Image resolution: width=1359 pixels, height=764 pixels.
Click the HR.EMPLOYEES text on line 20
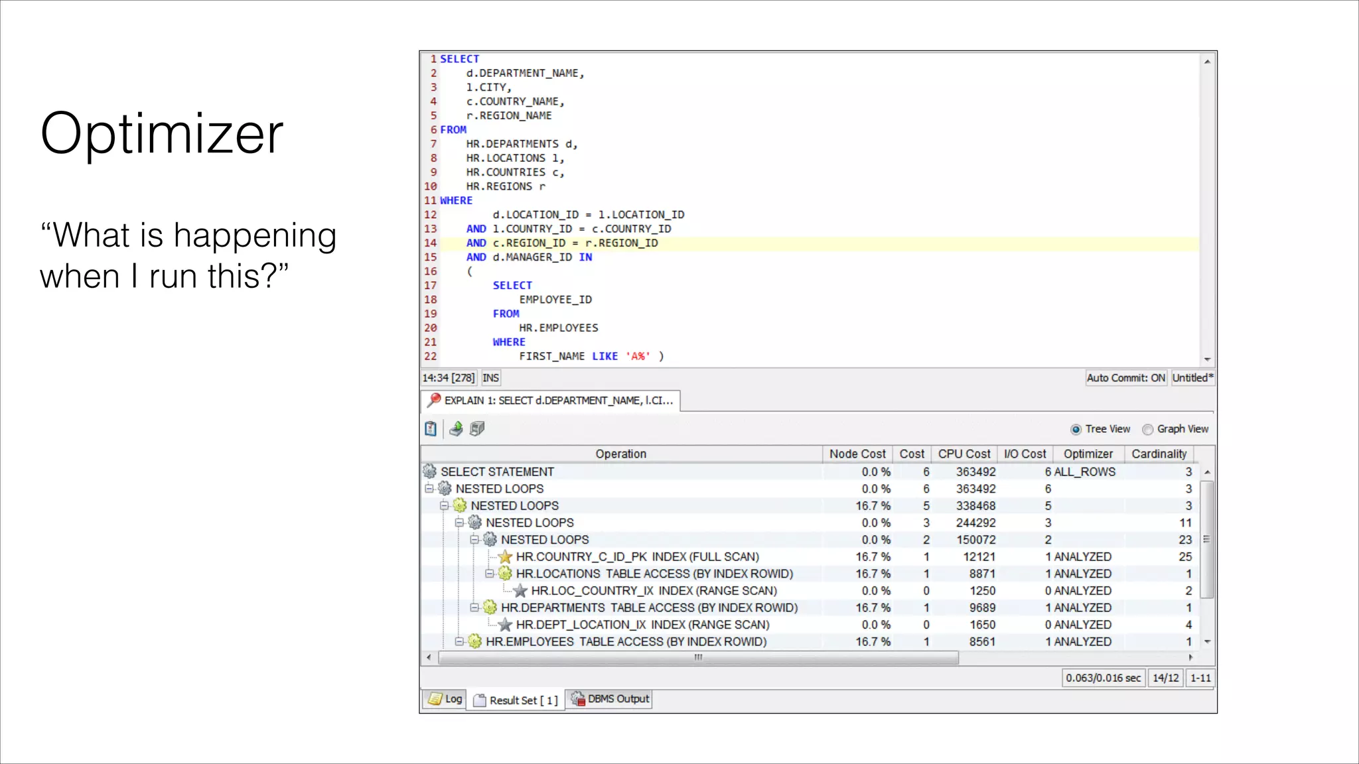pos(559,328)
